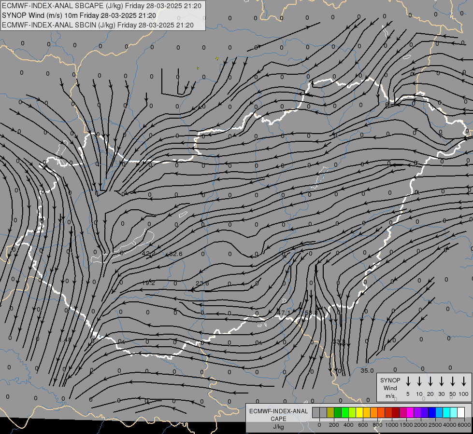Image resolution: width=473 pixels, height=434 pixels.
Task: Click the 47.1 value on the map
Action: coord(283,313)
